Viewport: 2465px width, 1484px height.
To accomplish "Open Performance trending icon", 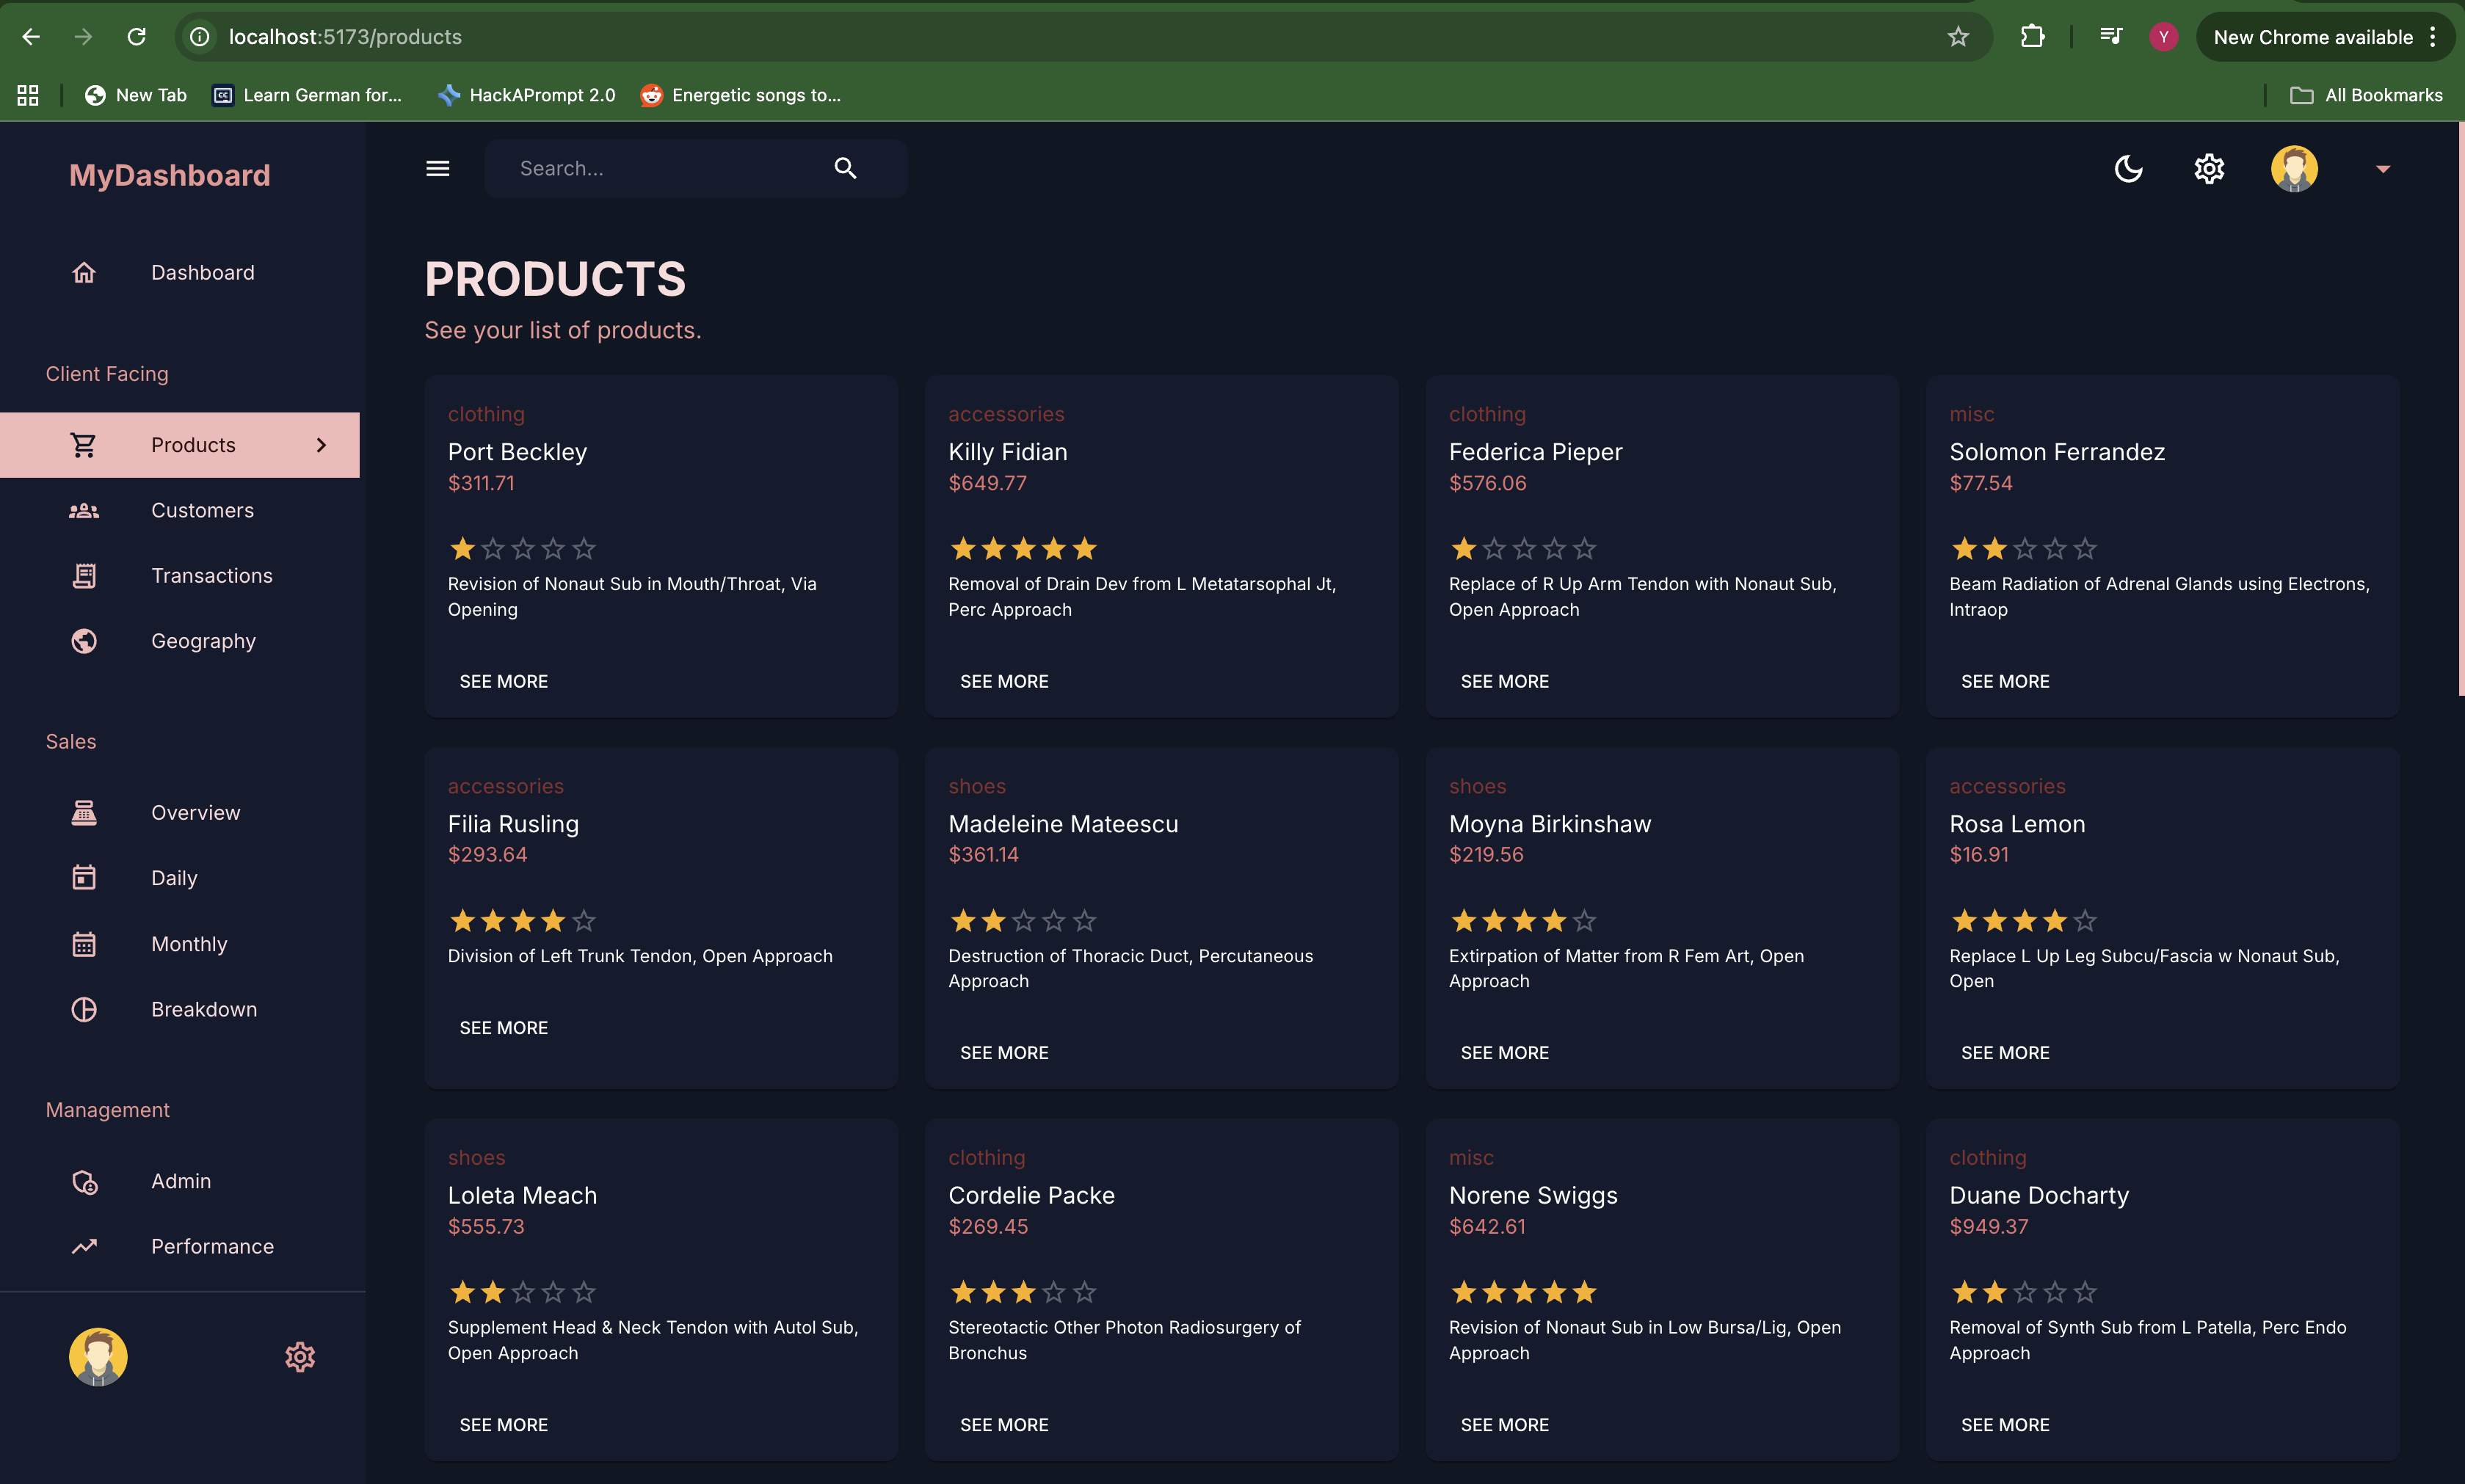I will click(84, 1246).
